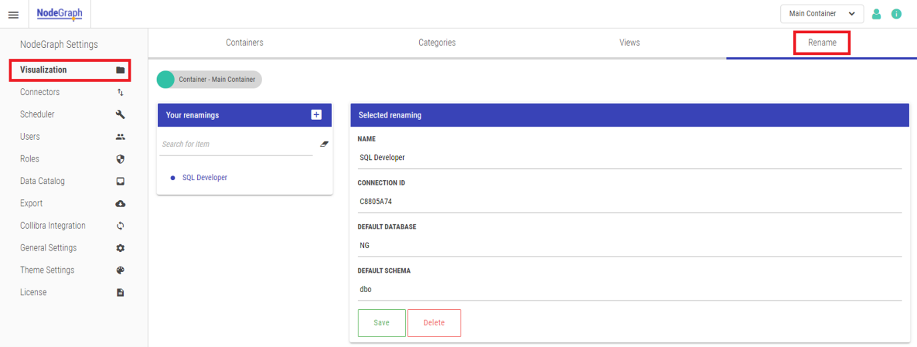Open the user profile icon

pos(876,14)
